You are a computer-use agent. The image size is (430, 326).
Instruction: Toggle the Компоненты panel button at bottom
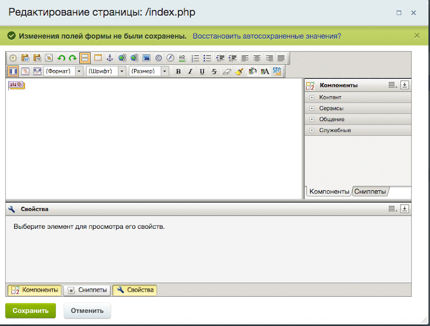coord(34,290)
